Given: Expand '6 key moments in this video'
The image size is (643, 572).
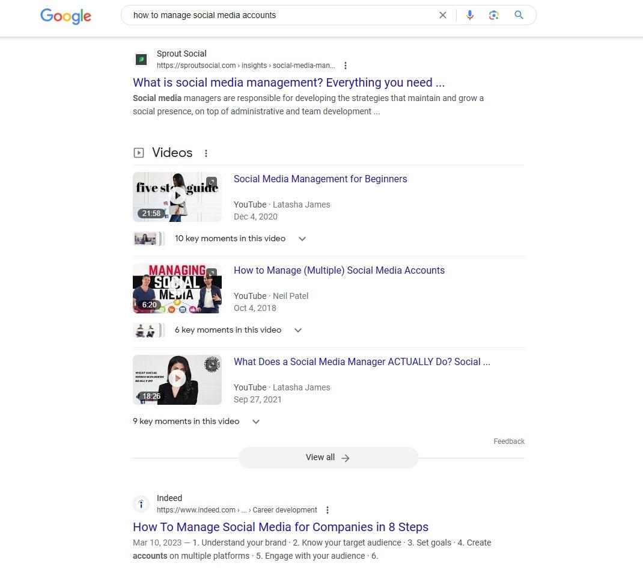Looking at the screenshot, I should click(238, 330).
